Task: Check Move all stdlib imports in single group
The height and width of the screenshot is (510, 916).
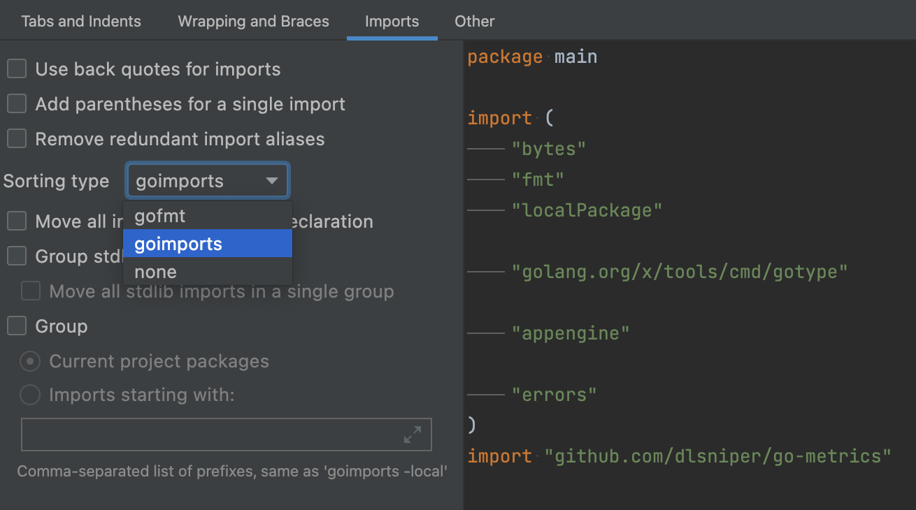Action: (31, 291)
